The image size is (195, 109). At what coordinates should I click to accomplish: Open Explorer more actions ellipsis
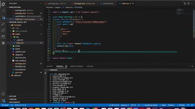coord(41,3)
